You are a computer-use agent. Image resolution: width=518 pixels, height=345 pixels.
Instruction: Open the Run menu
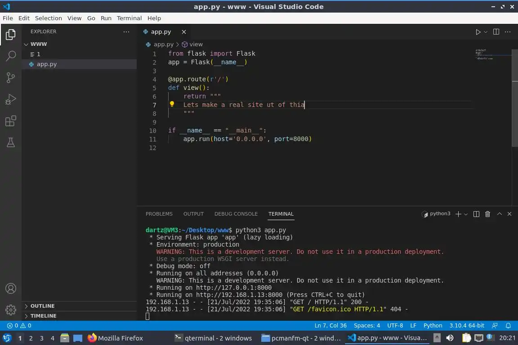(x=106, y=18)
